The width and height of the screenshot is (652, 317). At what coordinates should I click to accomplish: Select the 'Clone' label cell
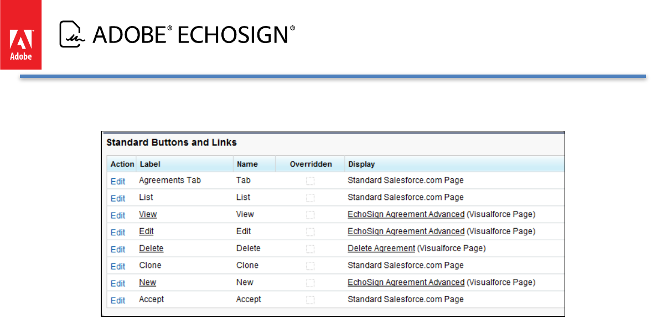(x=150, y=265)
